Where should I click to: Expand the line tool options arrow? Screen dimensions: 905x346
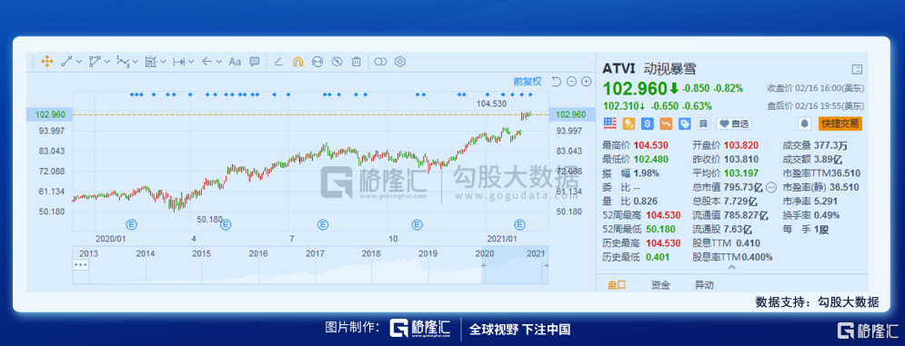[x=79, y=62]
